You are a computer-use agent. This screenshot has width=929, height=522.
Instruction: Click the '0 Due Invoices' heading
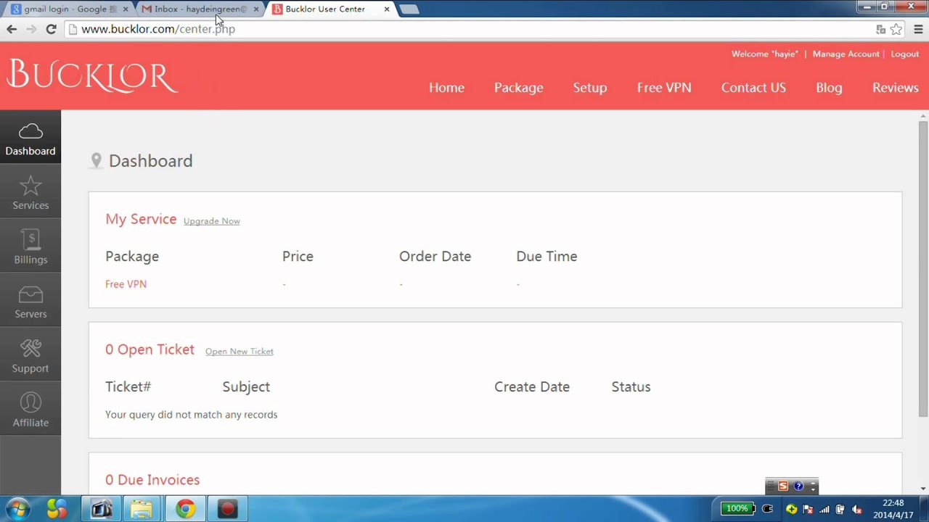[152, 480]
